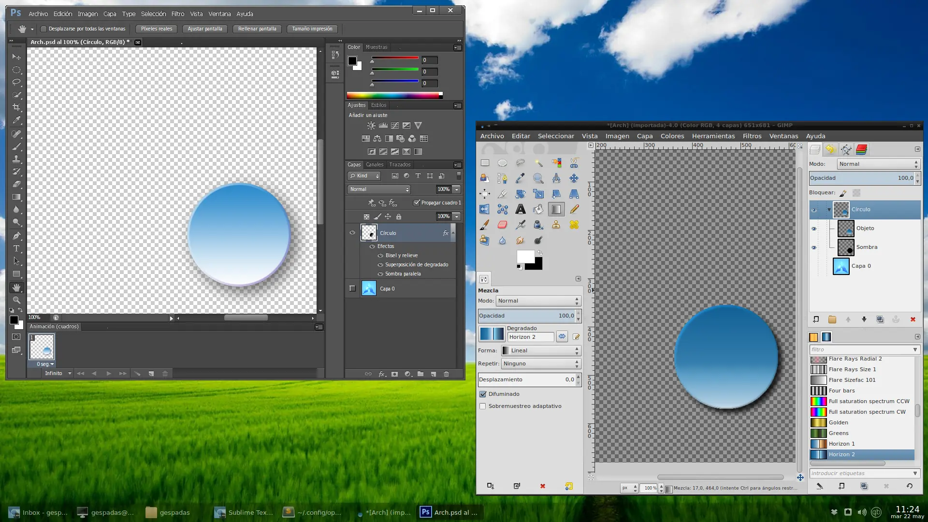Viewport: 928px width, 522px height.
Task: Select the Zoom tool in Photoshop toolbar
Action: [16, 300]
